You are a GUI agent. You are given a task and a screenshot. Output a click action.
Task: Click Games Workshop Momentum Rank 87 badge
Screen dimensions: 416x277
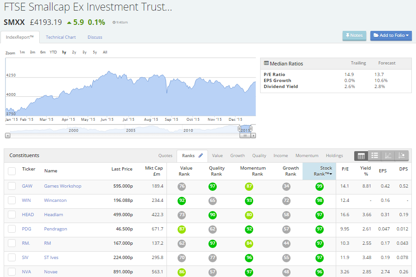[x=249, y=186]
